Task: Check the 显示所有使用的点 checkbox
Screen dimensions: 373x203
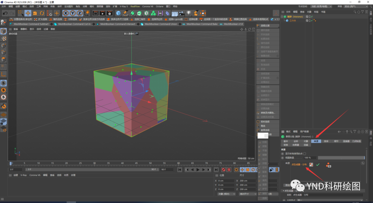Action: click(x=305, y=154)
